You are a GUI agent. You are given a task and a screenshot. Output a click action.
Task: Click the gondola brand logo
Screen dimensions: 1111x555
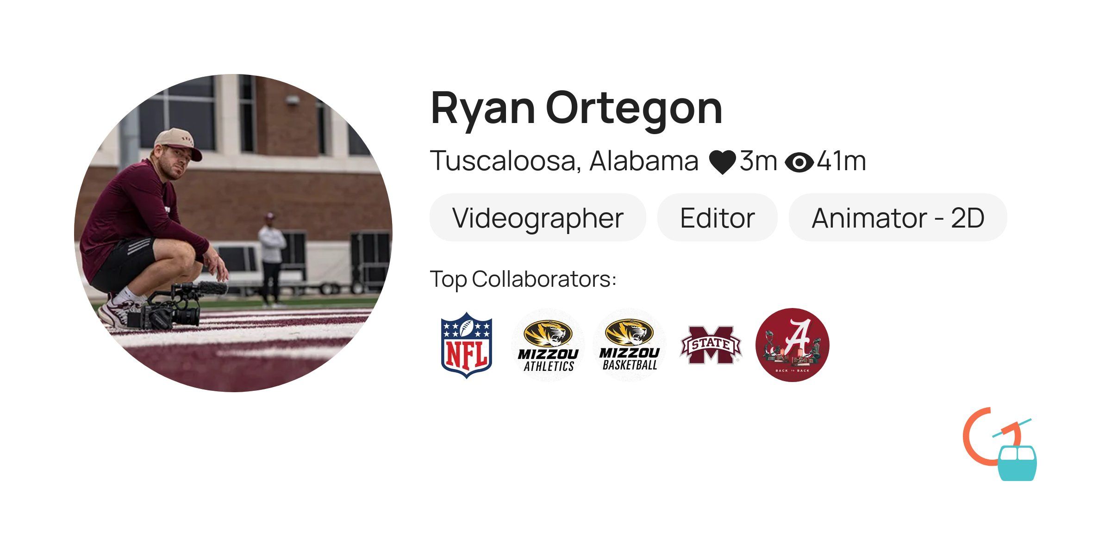tap(1000, 444)
